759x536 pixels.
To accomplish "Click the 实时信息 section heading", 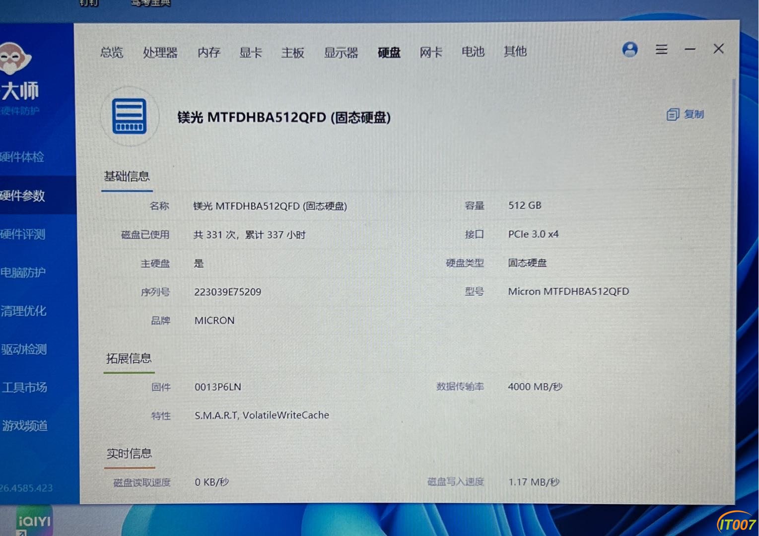I will (129, 453).
